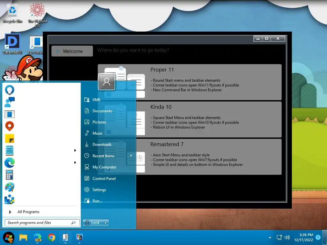Switch to the last taskbar app icon
This screenshot has height=245, width=327.
[80, 237]
